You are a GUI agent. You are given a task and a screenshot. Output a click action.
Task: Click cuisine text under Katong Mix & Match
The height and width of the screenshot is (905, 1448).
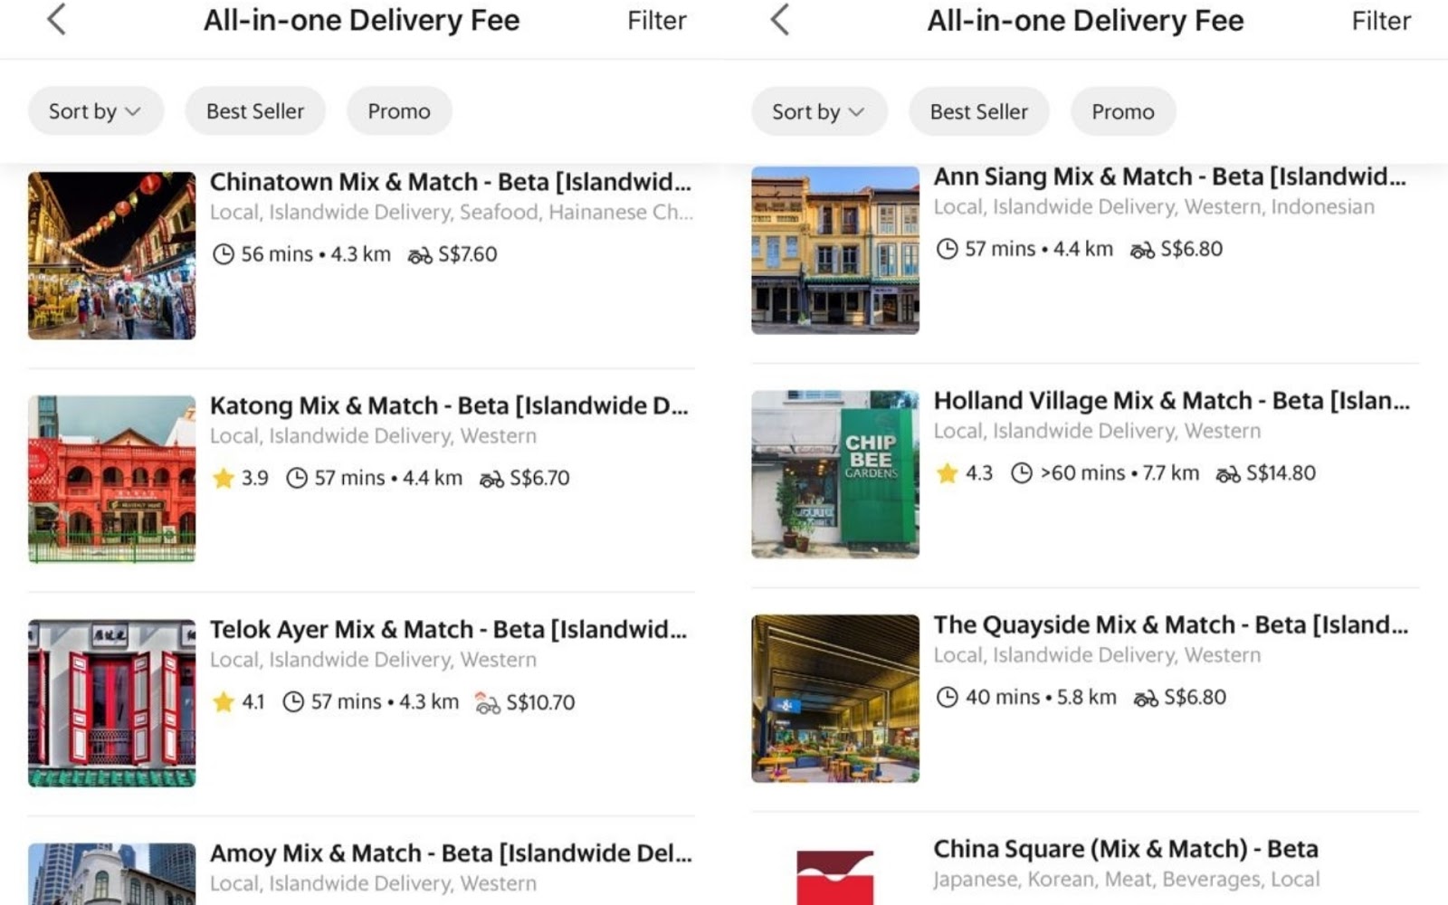point(373,435)
